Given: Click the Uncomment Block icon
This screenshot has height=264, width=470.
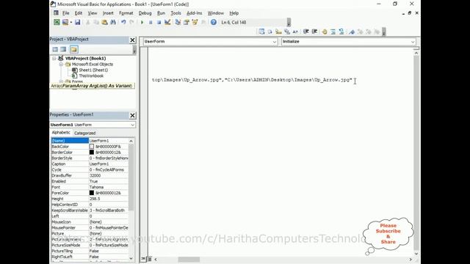Looking at the screenshot, I should tap(341, 32).
